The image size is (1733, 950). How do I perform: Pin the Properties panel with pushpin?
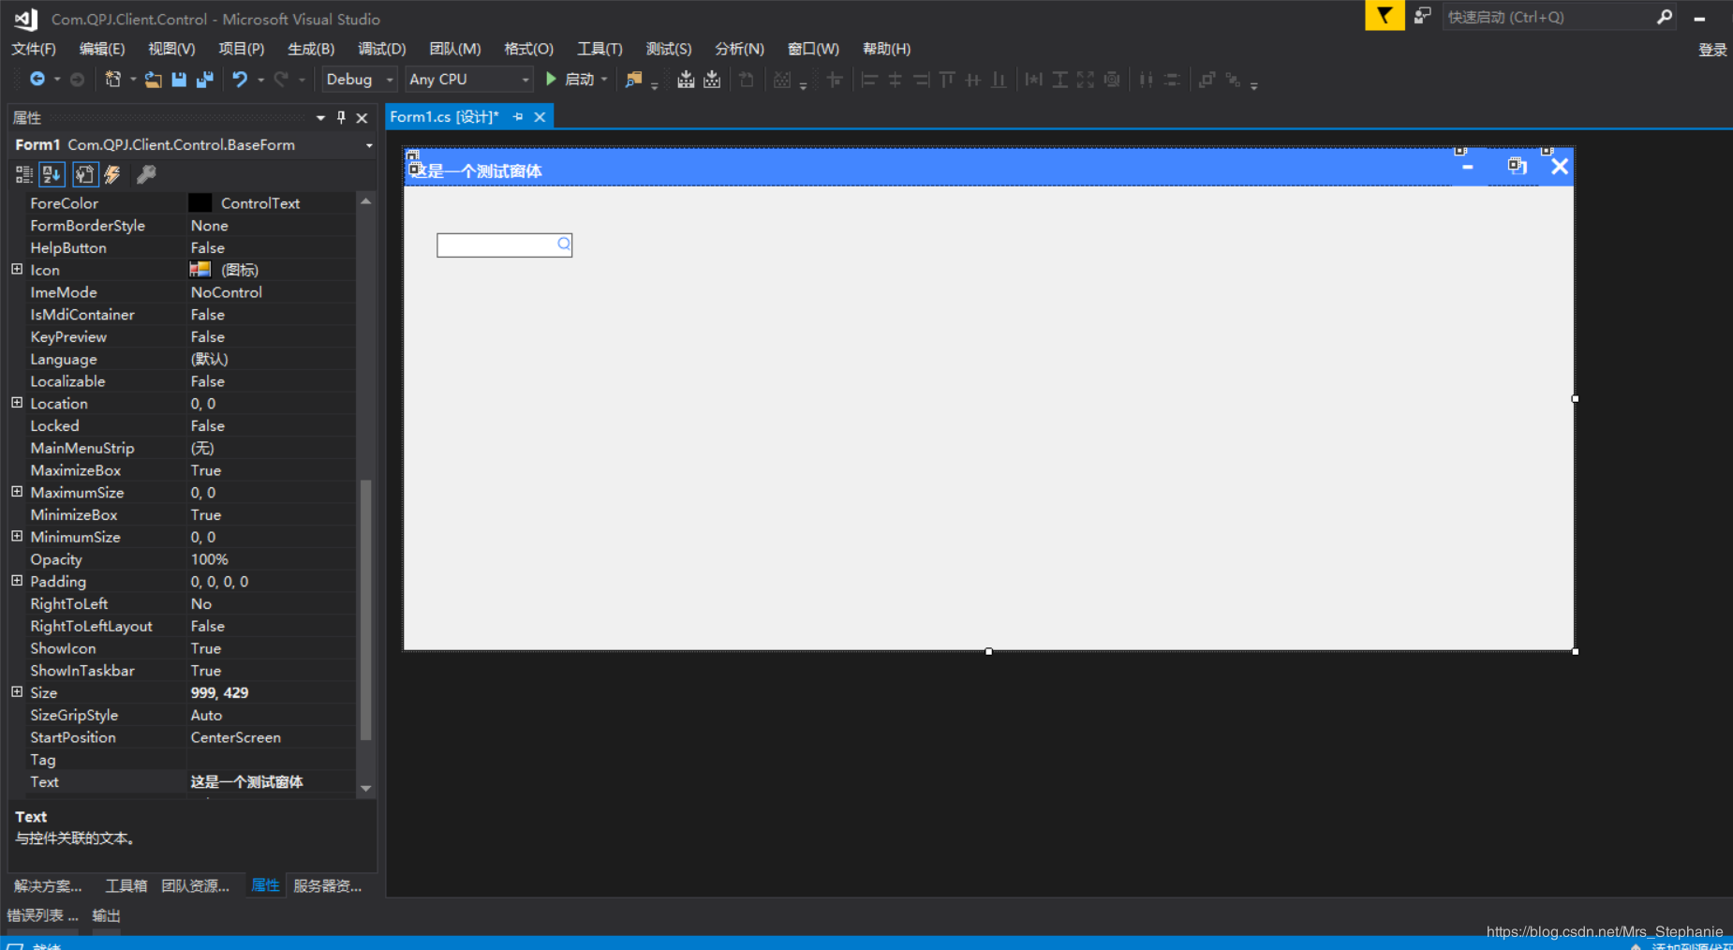[341, 117]
